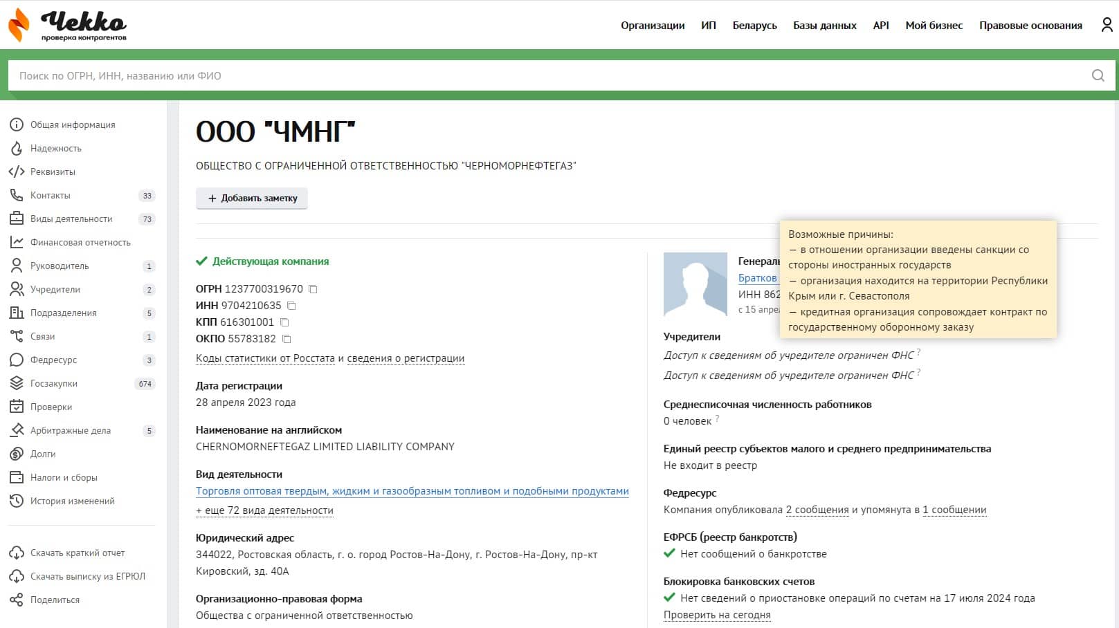The image size is (1119, 628).
Task: Click the Федресурс chat bubble icon
Action: [x=17, y=360]
